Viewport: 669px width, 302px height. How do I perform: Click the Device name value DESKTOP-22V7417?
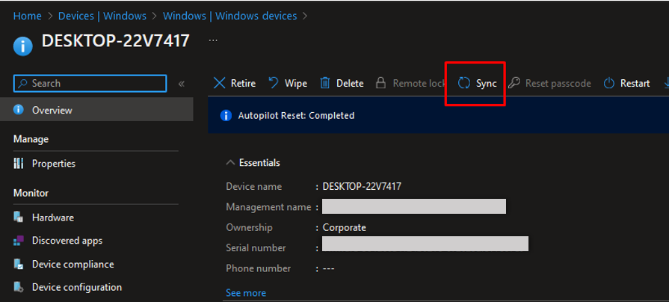click(362, 186)
